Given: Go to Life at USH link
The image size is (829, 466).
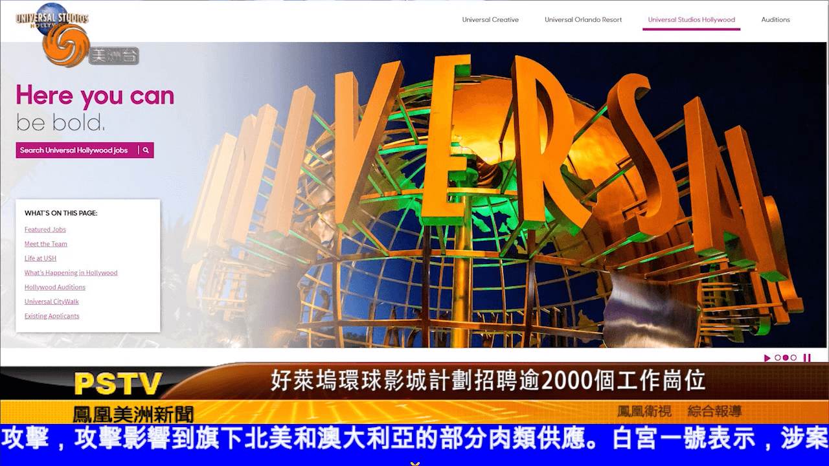Looking at the screenshot, I should [40, 258].
